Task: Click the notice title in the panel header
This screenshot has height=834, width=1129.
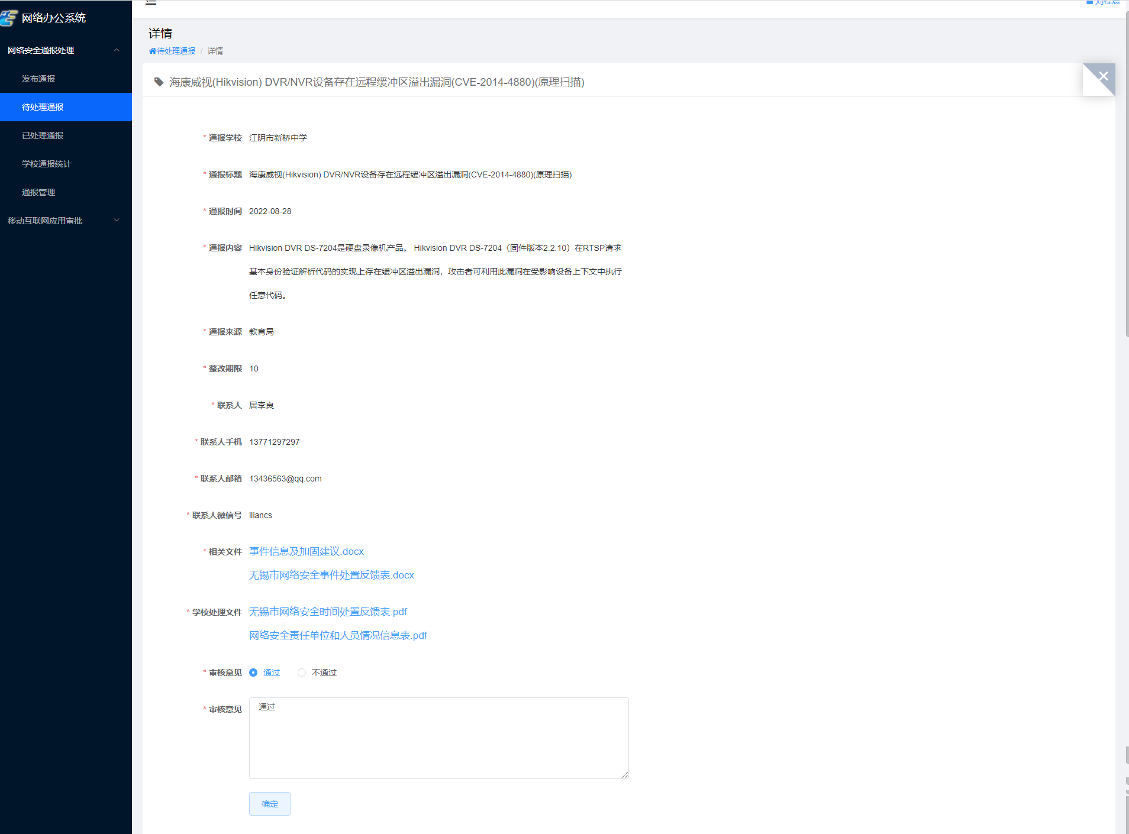Action: point(377,82)
